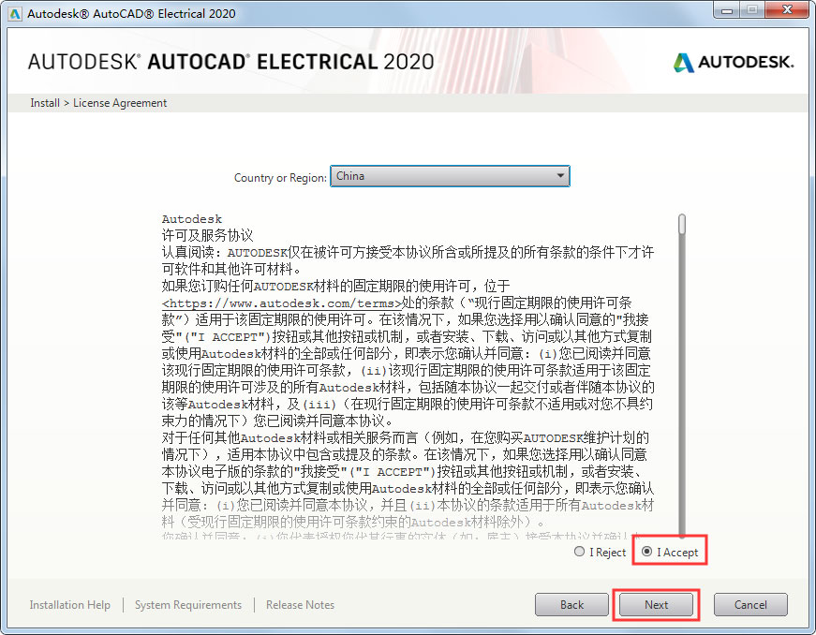View System Requirements
Screen dimensions: 816x635
187,605
